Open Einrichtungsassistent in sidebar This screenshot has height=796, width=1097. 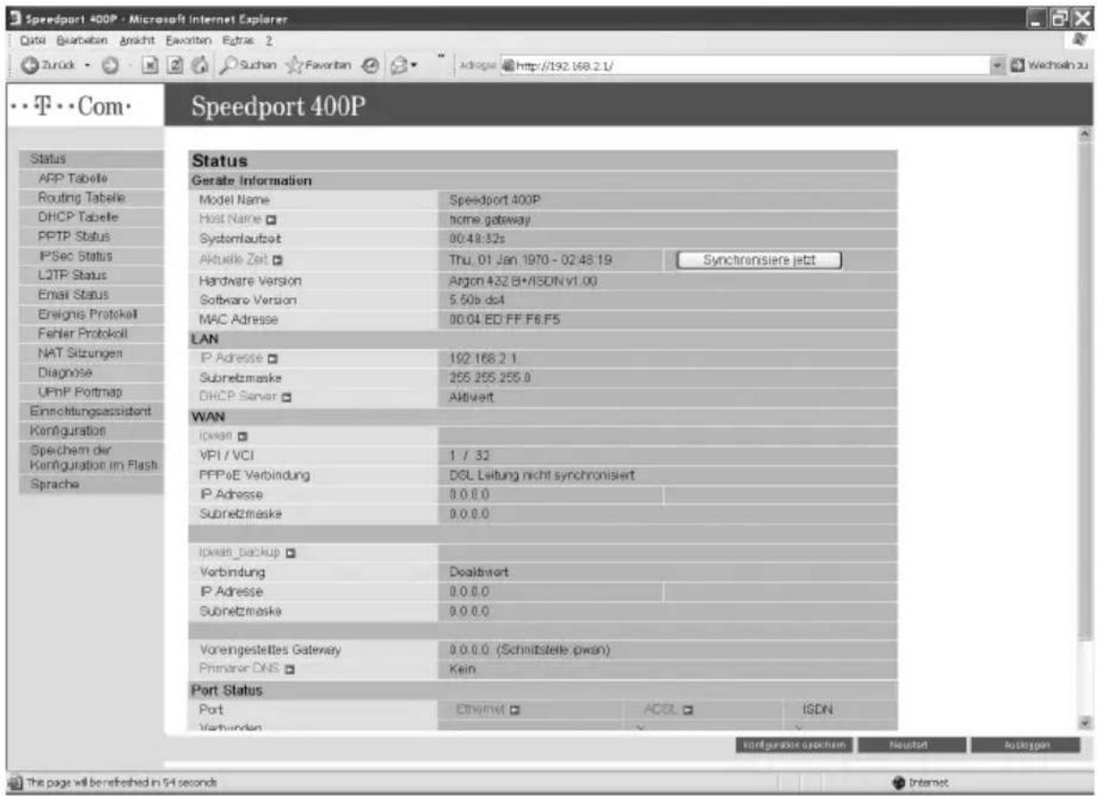[90, 411]
